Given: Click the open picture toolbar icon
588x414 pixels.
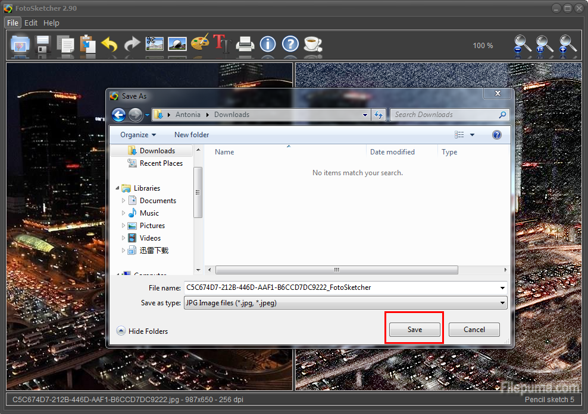Looking at the screenshot, I should click(20, 45).
